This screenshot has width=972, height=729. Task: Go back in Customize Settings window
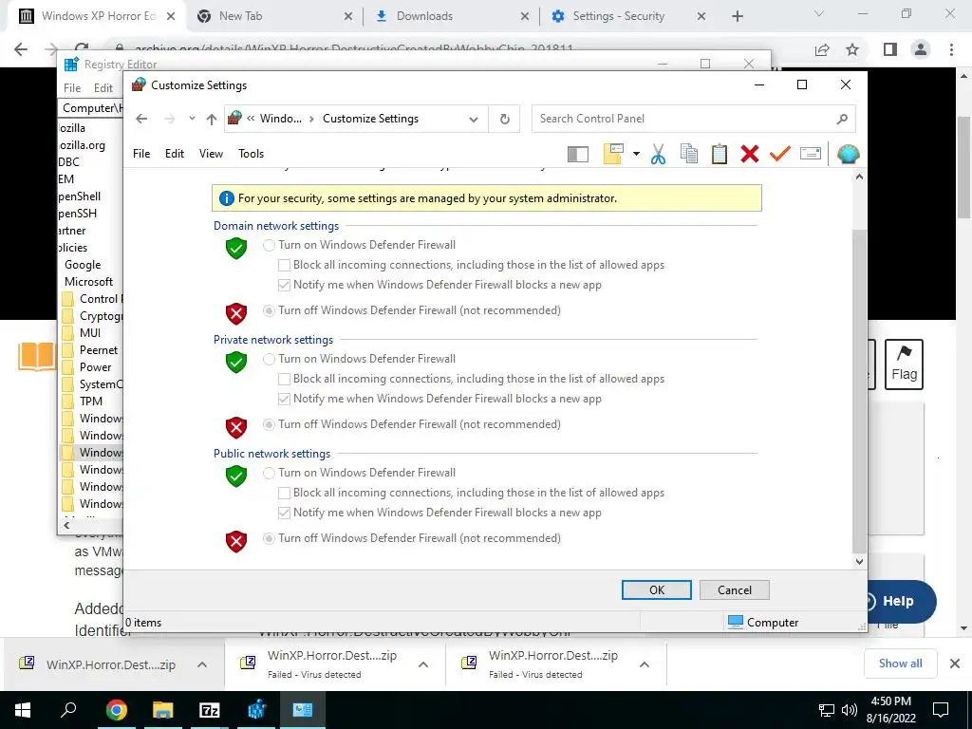[x=141, y=119]
